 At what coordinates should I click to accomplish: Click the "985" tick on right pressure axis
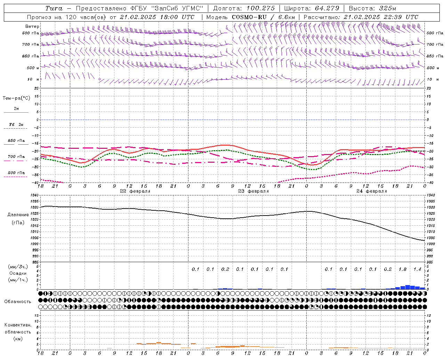point(430,262)
